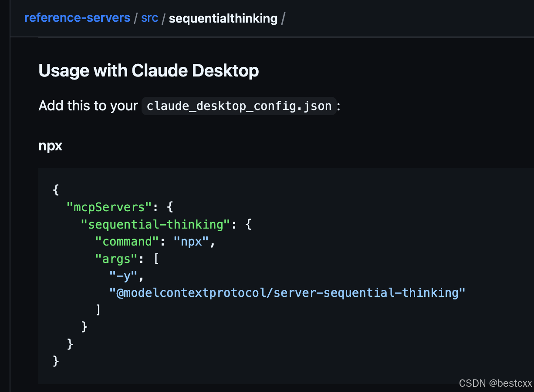Image resolution: width=534 pixels, height=392 pixels.
Task: Open the reference-servers breadcrumb link
Action: click(x=77, y=18)
